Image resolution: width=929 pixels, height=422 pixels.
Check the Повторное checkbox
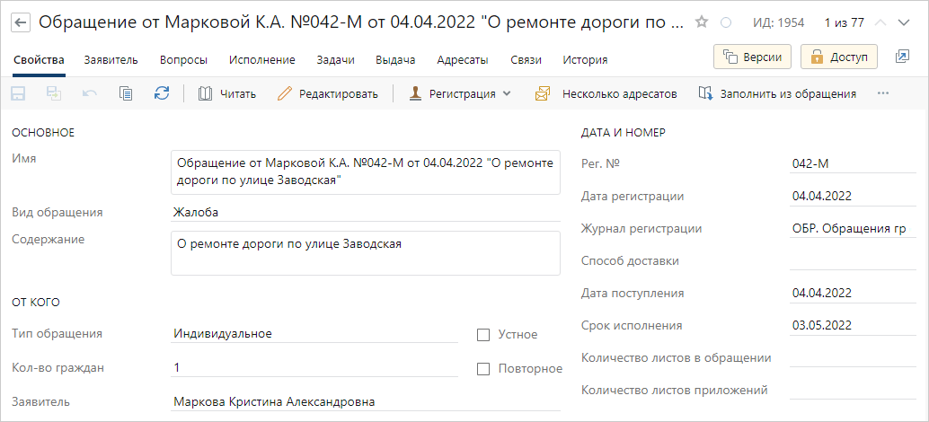tap(483, 369)
